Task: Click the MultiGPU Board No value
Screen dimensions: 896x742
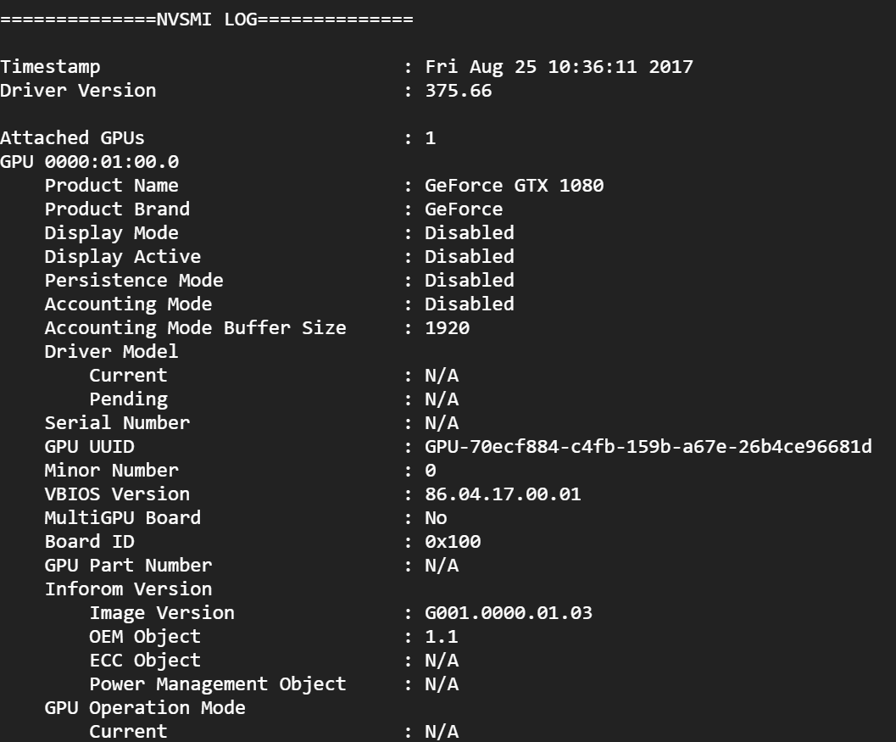Action: coord(436,517)
